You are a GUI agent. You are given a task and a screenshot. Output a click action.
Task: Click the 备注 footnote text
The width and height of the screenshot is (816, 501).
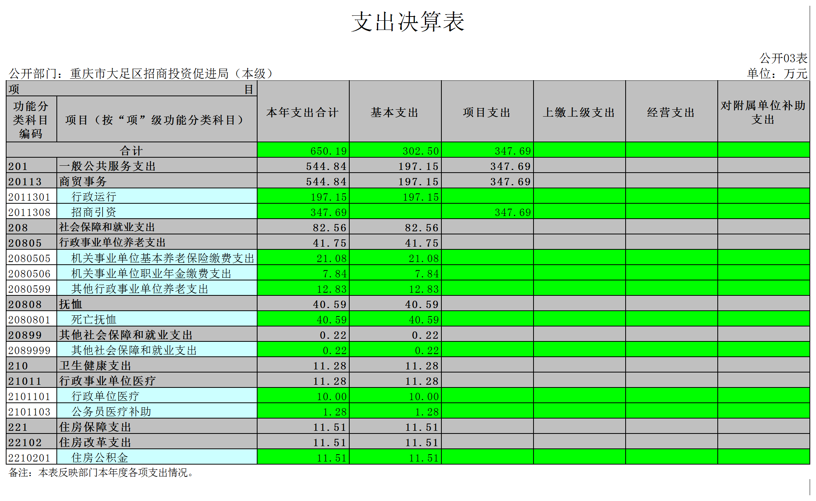101,473
